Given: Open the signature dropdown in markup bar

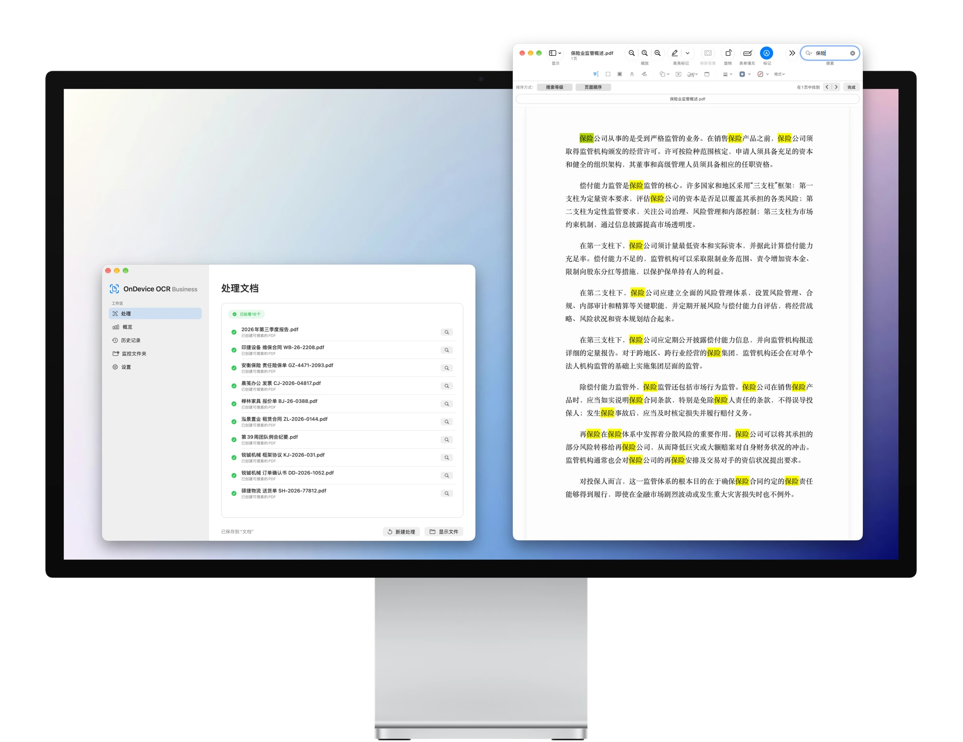Looking at the screenshot, I should pyautogui.click(x=692, y=74).
